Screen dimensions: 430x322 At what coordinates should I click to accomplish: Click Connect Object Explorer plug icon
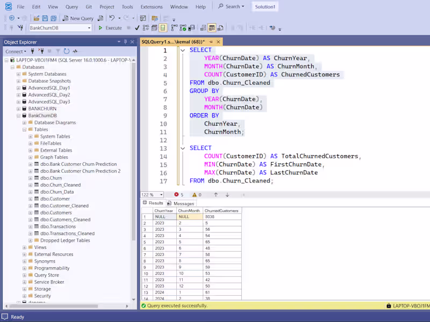coord(32,51)
